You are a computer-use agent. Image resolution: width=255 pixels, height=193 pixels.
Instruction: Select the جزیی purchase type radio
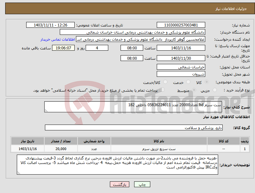coord(215,90)
